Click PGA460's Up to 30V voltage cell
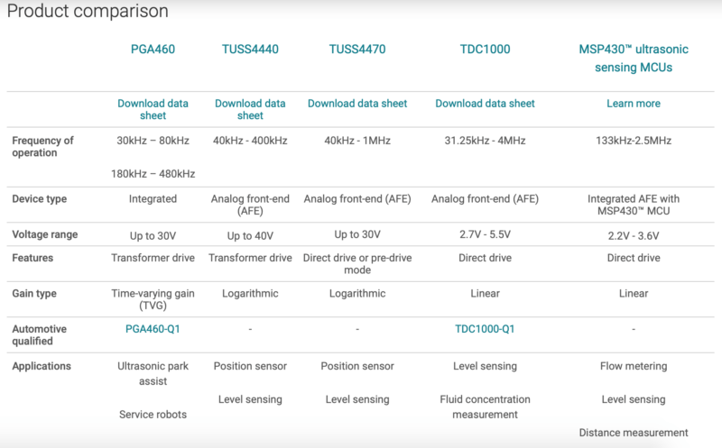The image size is (722, 448). click(x=153, y=236)
